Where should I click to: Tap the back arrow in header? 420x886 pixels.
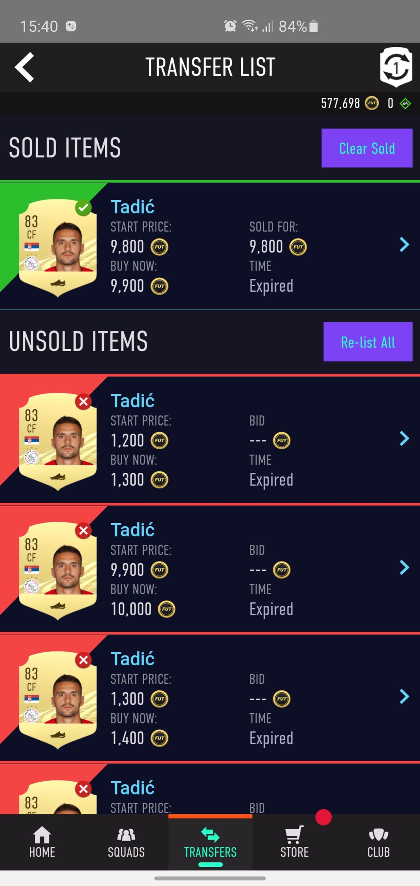(x=24, y=67)
